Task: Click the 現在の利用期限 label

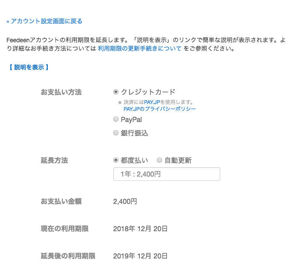Action: pyautogui.click(x=65, y=229)
